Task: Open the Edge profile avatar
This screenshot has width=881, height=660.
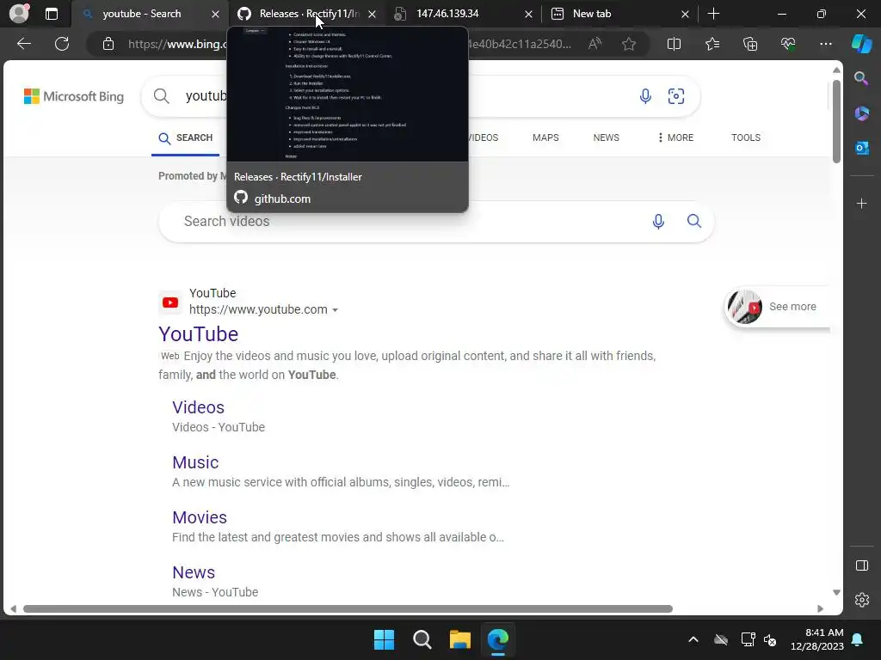Action: click(x=19, y=14)
